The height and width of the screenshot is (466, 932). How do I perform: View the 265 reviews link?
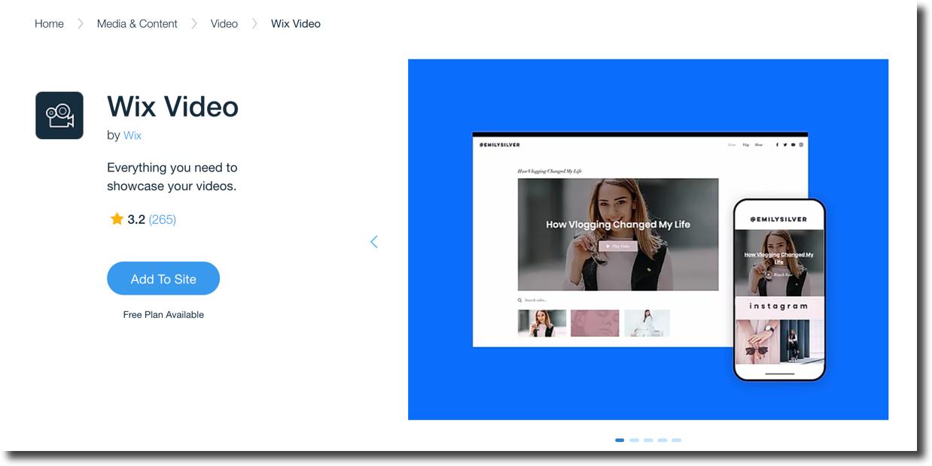163,219
